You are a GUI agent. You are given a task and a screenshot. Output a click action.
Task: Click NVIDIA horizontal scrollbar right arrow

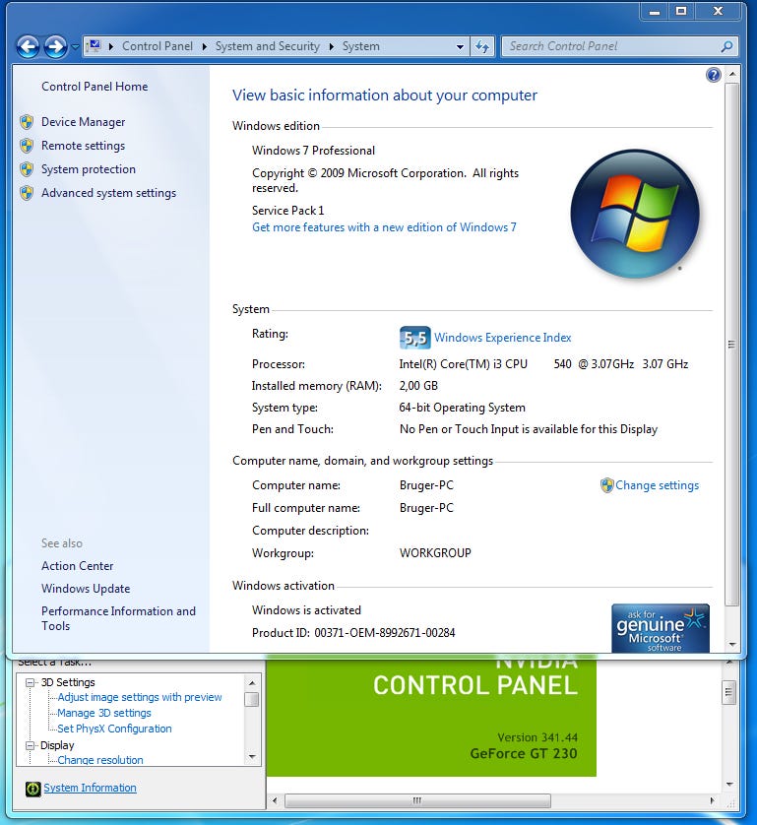(x=712, y=800)
